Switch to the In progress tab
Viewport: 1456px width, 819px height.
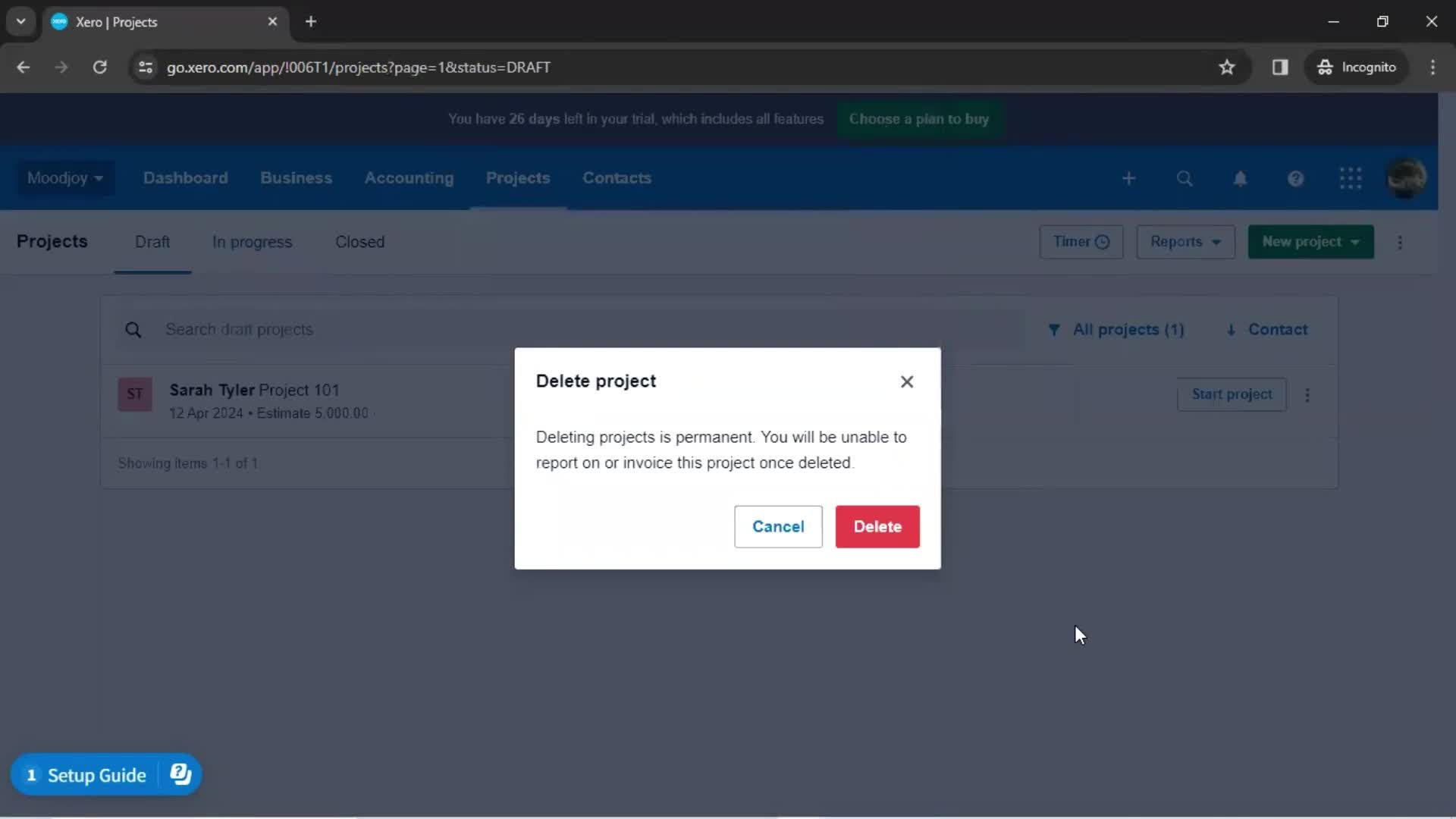click(x=252, y=242)
